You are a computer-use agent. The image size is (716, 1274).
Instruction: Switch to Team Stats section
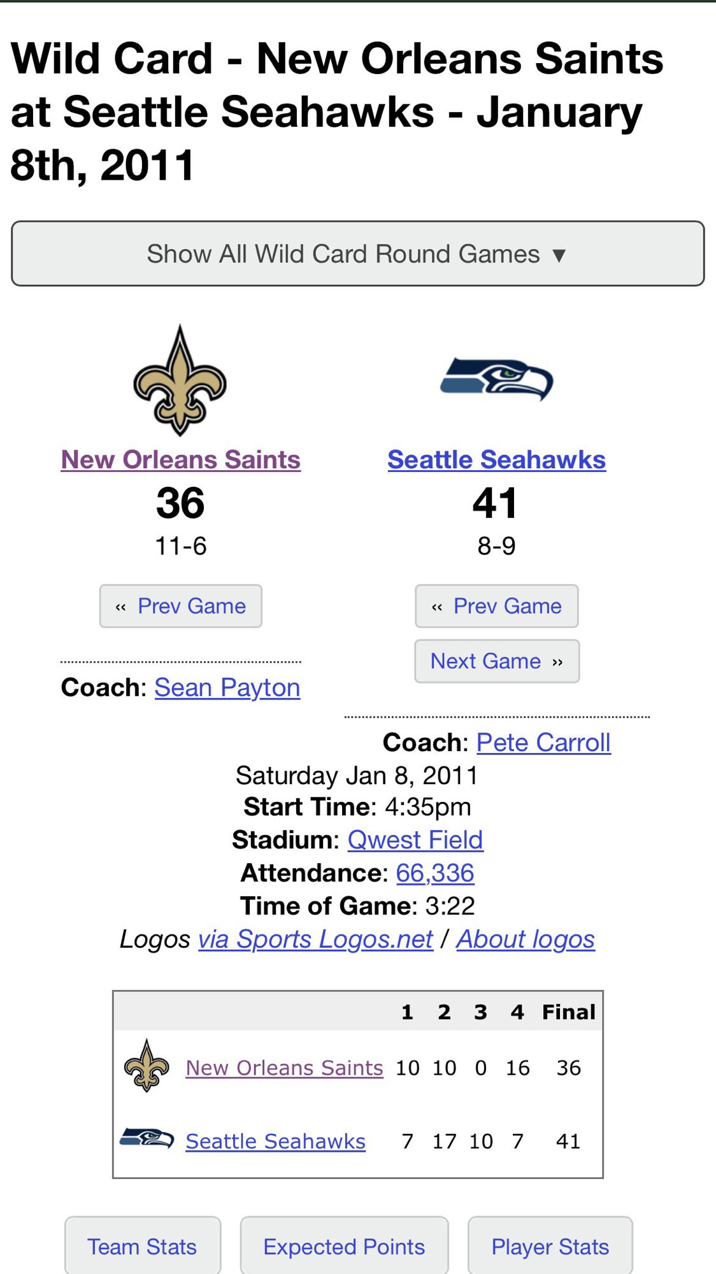142,1247
